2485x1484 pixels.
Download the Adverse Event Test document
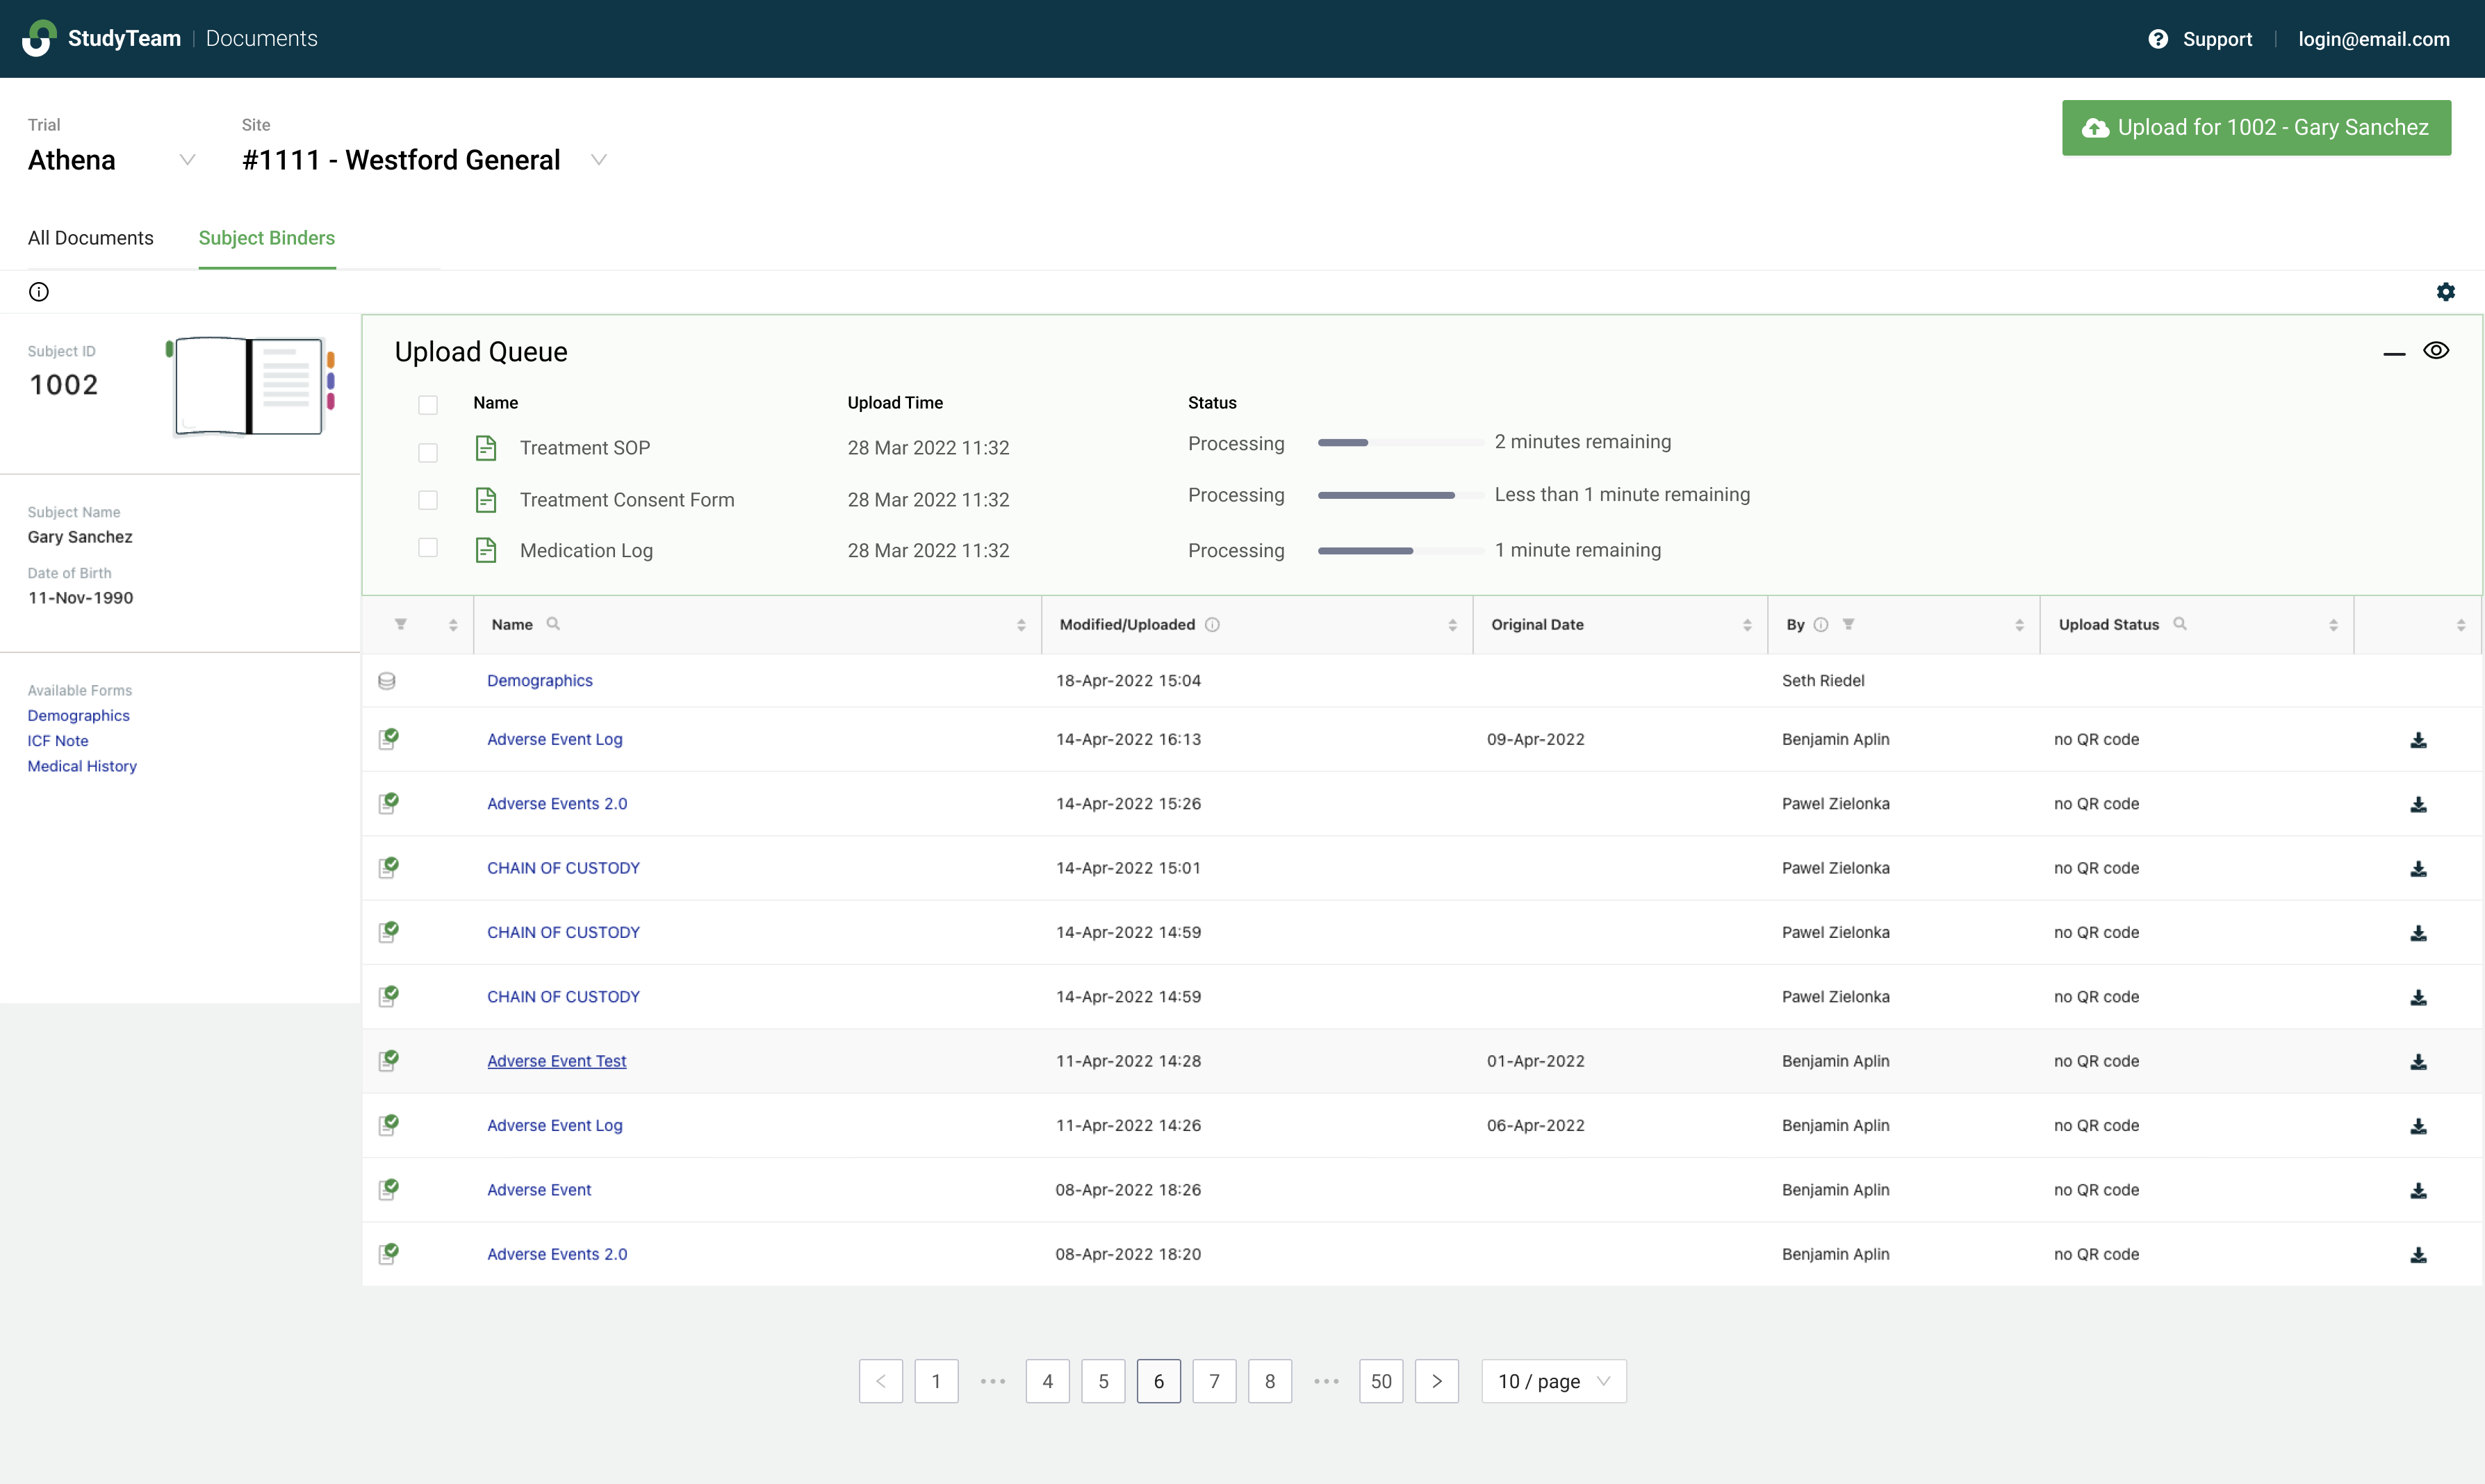point(2418,1061)
